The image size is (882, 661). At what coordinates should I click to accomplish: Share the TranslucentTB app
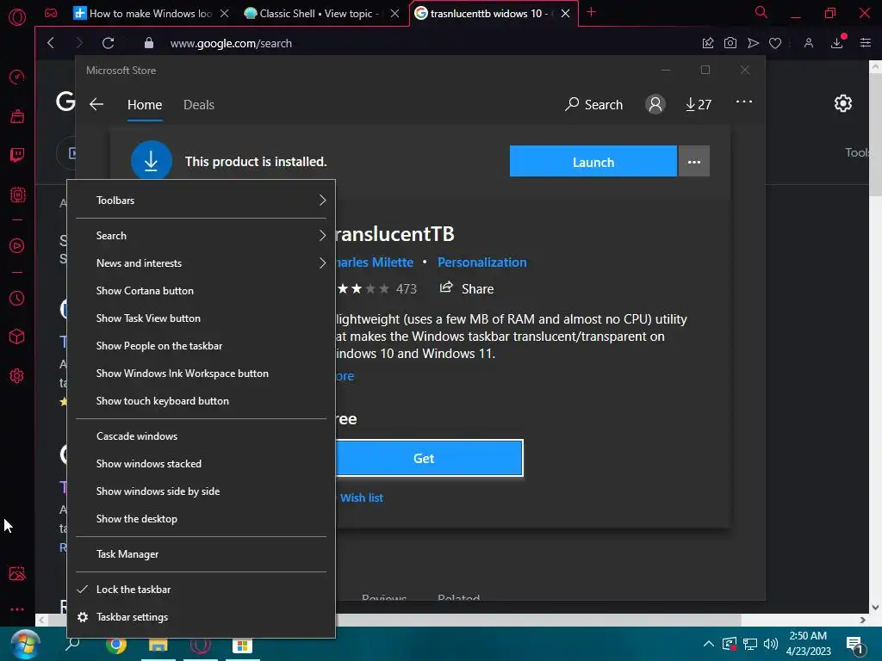click(467, 288)
